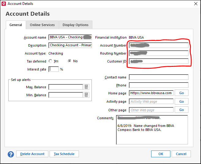Click the 'Checking' account type value
201x164 pixels.
[56, 53]
